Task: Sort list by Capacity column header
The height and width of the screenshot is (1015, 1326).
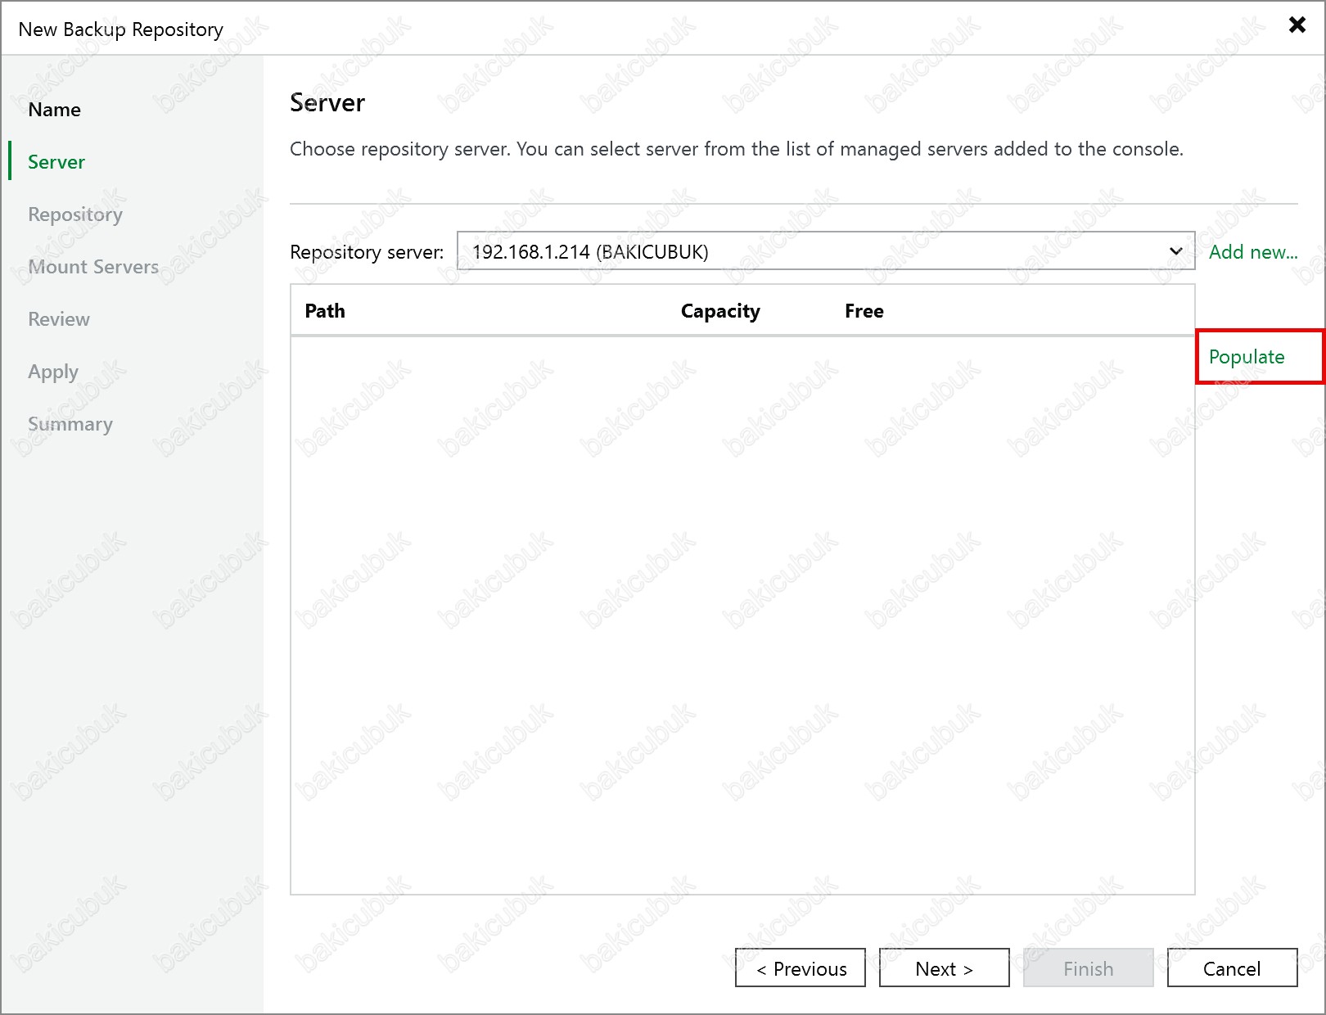Action: 720,311
